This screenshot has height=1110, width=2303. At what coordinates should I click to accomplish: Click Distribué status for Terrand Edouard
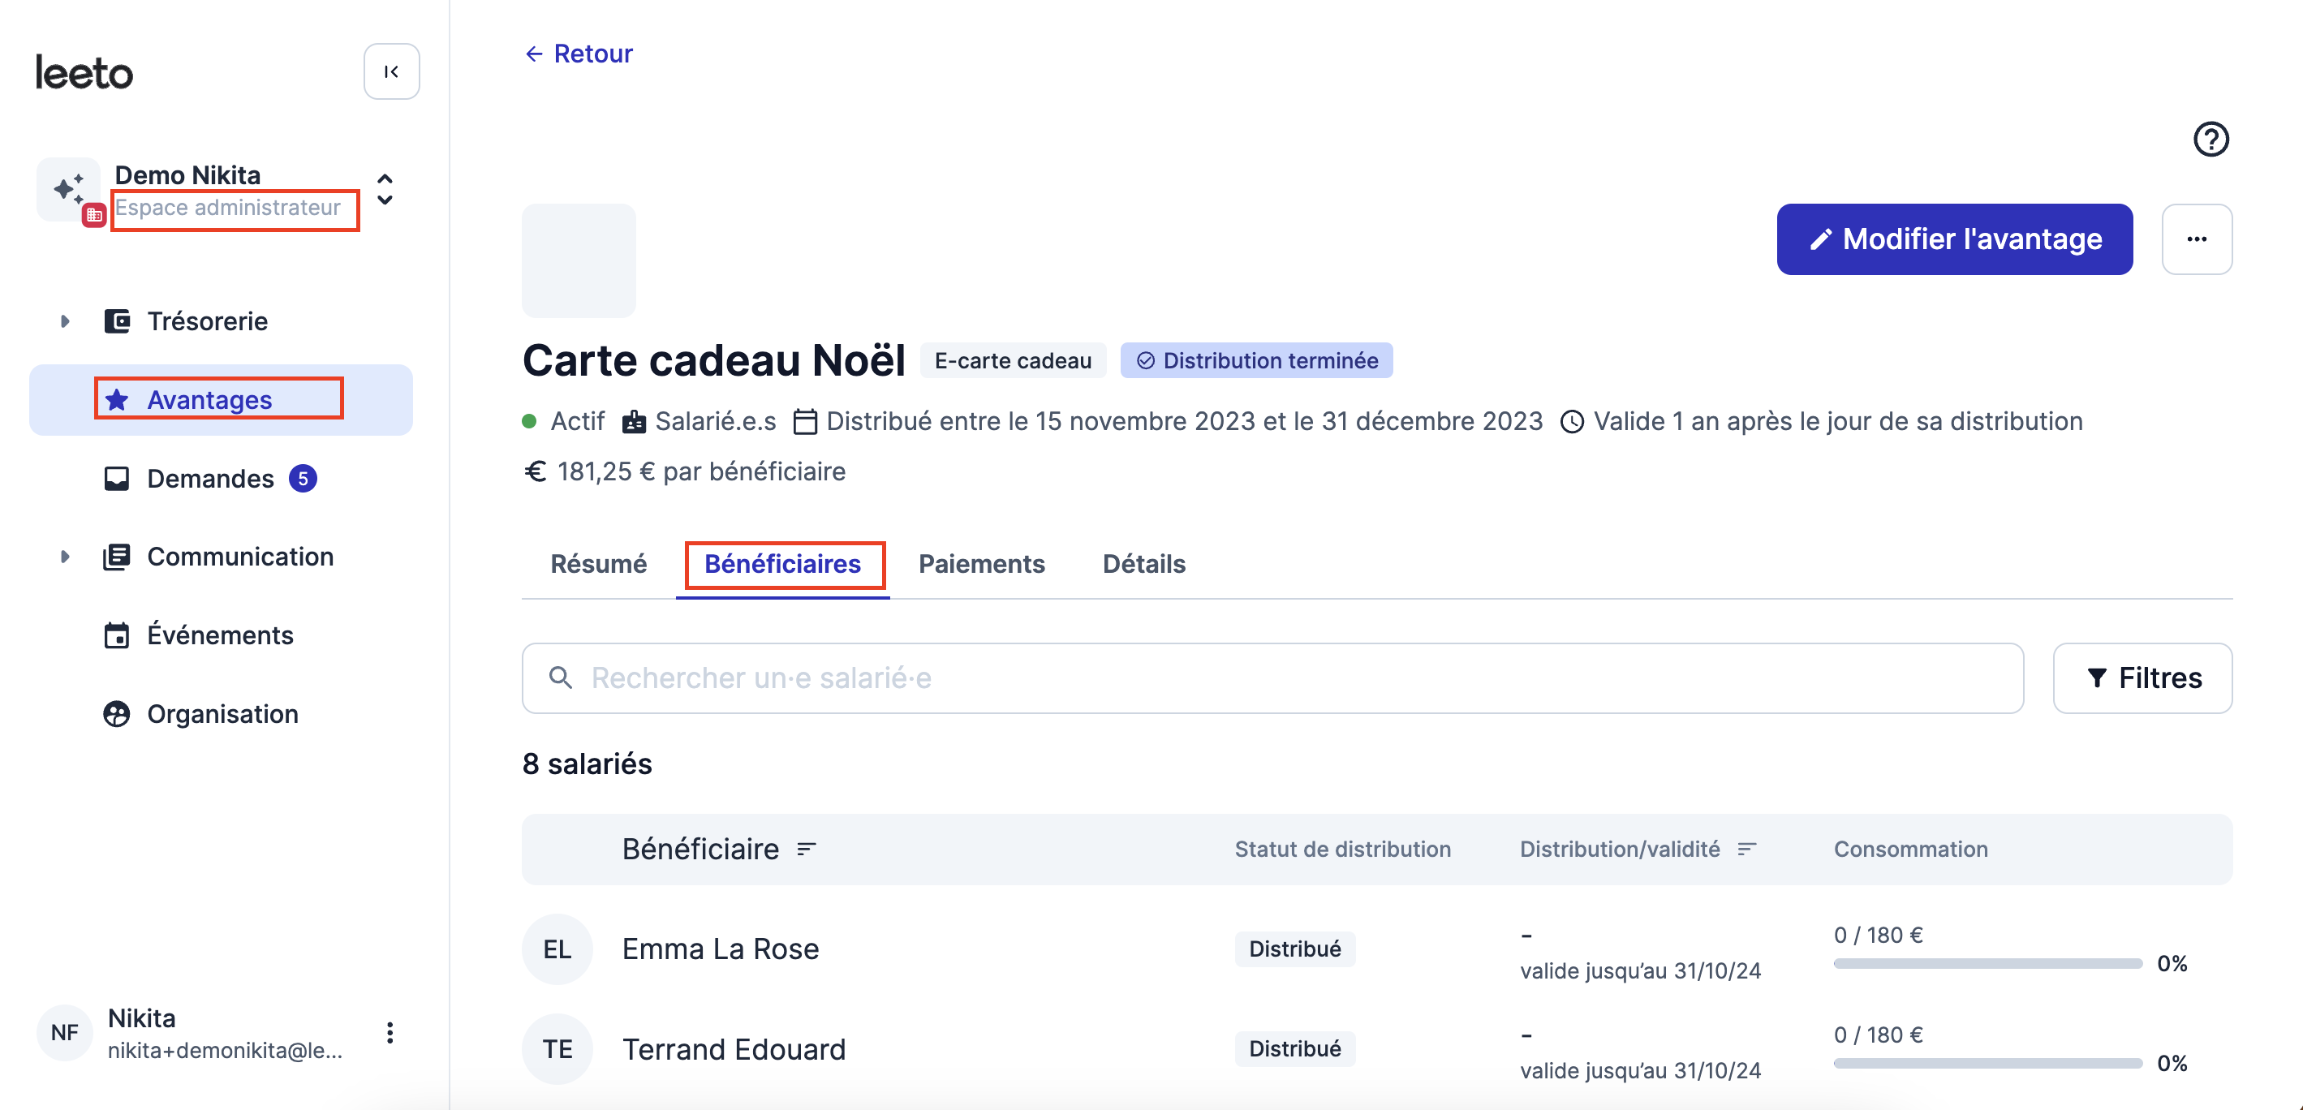click(1294, 1049)
